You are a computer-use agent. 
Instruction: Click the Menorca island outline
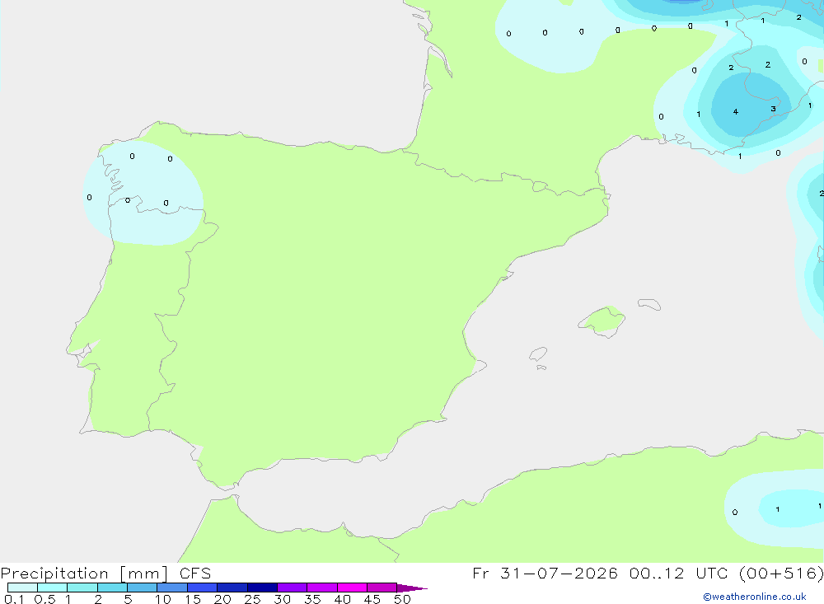(649, 304)
